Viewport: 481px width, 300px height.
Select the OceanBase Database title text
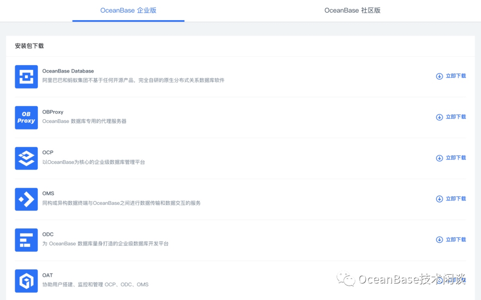tap(68, 71)
